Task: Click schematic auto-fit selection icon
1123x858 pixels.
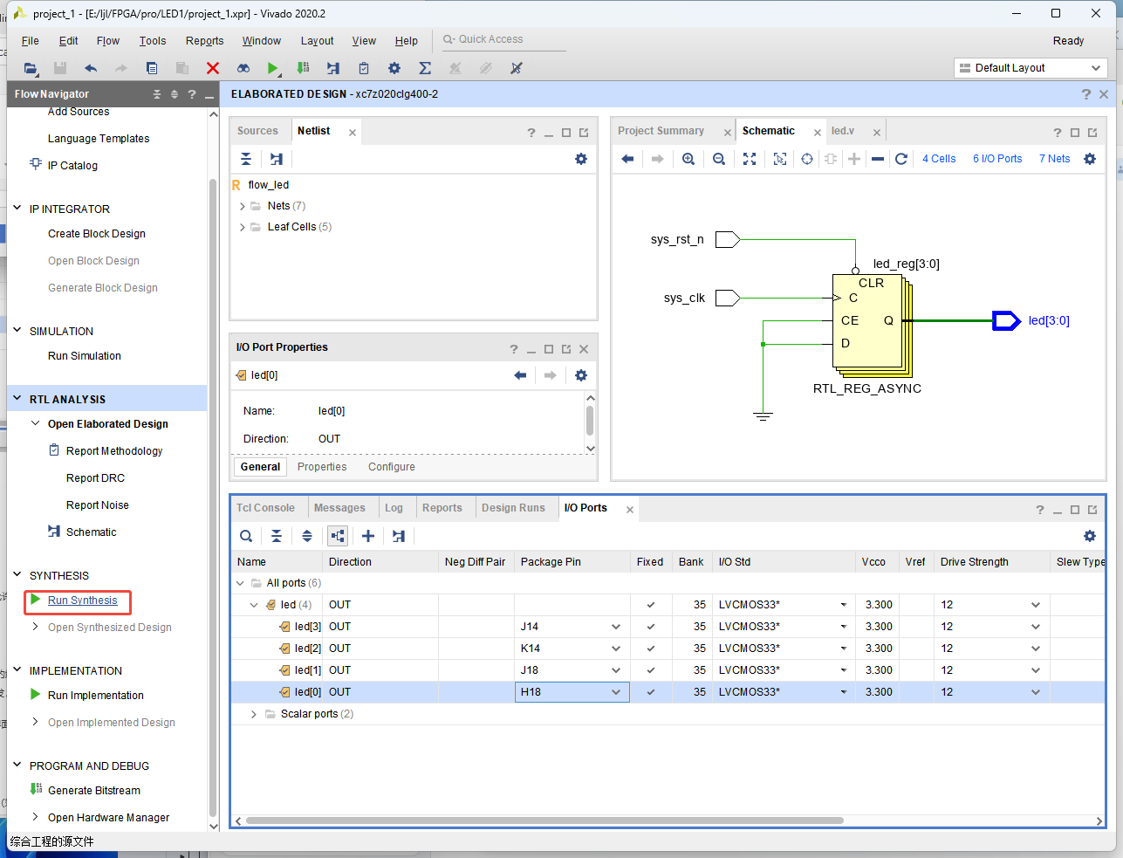Action: click(807, 159)
